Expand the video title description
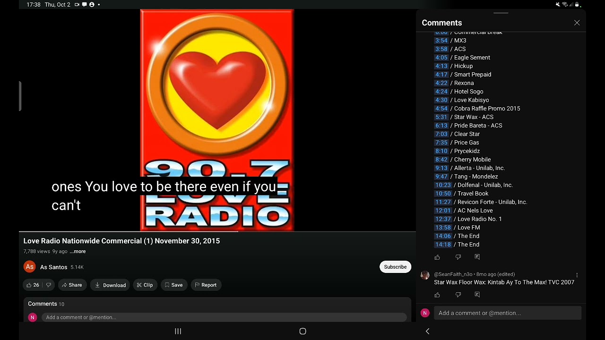Viewport: 605px width, 340px height. [x=121, y=241]
